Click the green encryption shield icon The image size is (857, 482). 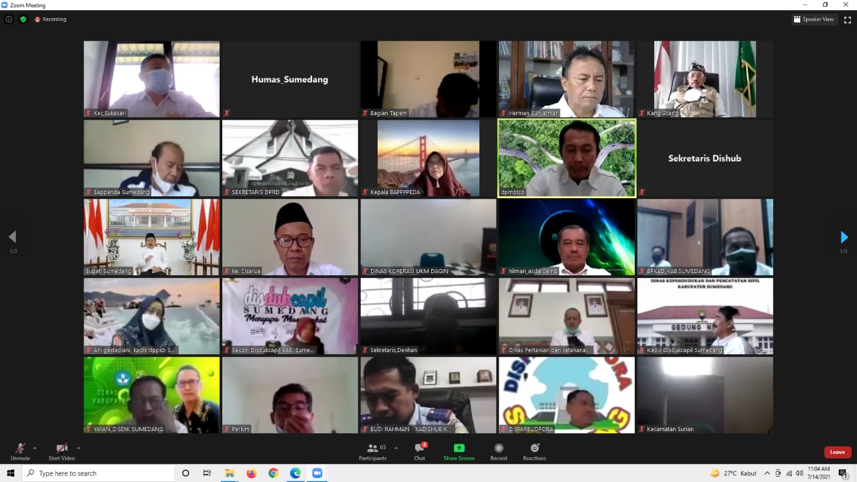pos(23,19)
